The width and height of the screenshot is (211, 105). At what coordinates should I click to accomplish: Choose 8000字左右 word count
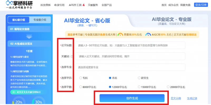tap(81, 87)
